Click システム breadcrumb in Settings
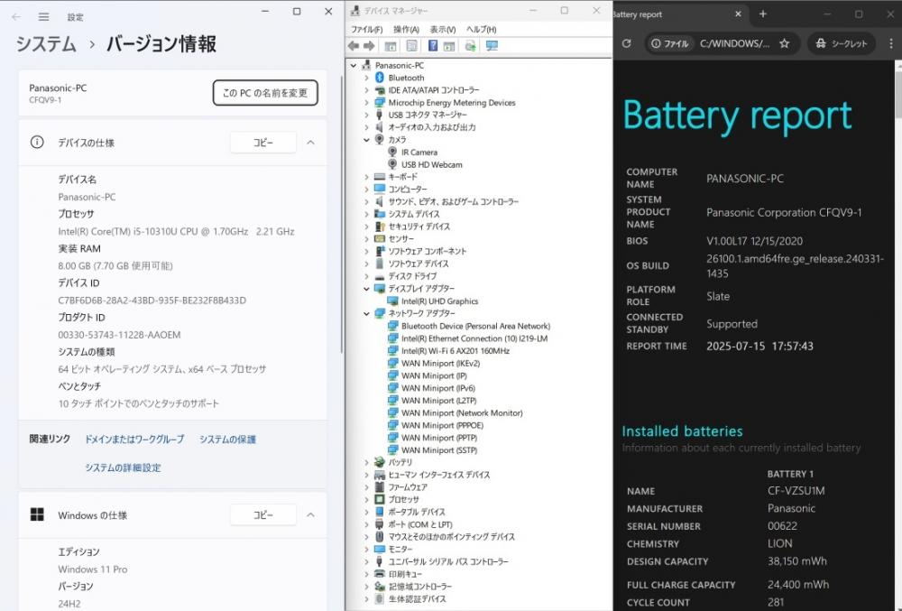This screenshot has width=902, height=611. click(x=46, y=43)
